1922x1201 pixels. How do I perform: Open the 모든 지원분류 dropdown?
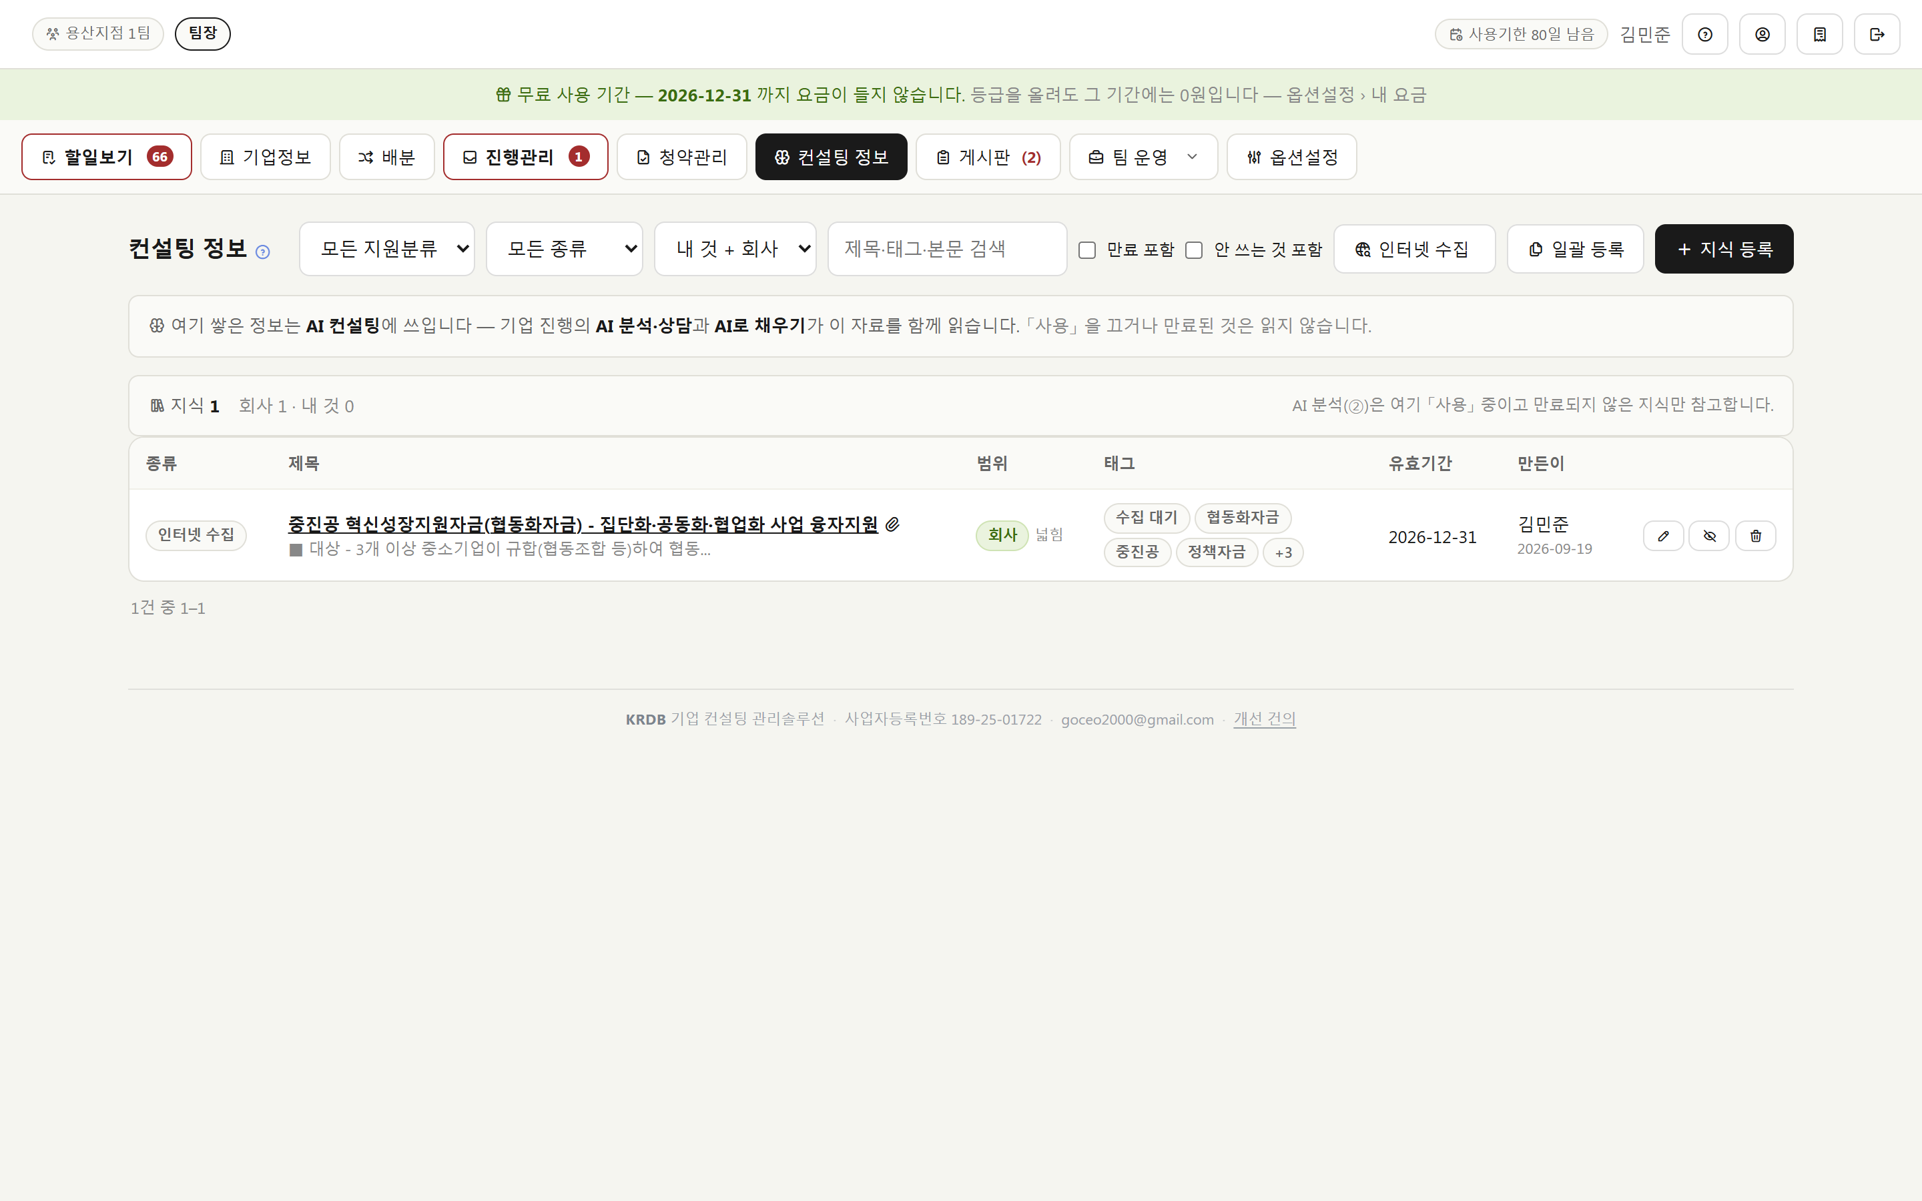tap(387, 249)
